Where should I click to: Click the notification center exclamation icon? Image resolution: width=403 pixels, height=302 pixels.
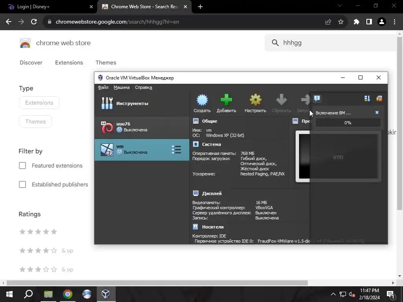coord(317,99)
